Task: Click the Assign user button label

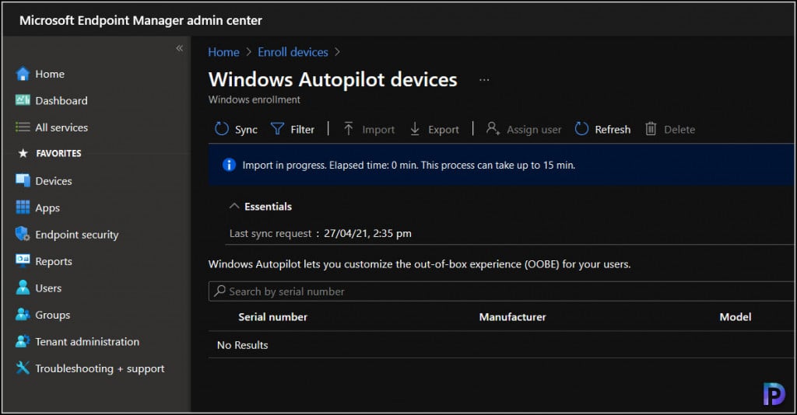Action: point(534,130)
